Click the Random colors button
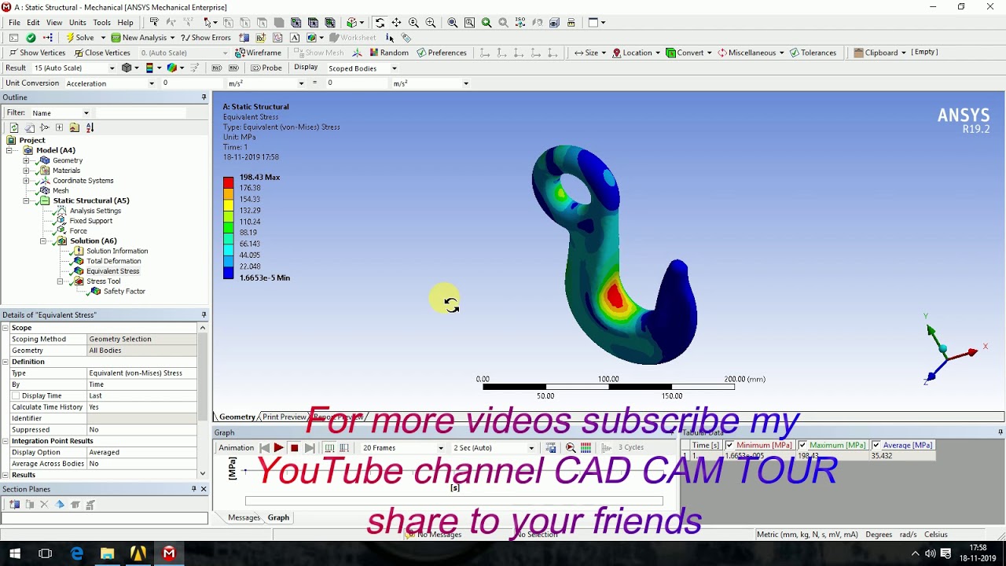This screenshot has width=1006, height=566. 388,53
